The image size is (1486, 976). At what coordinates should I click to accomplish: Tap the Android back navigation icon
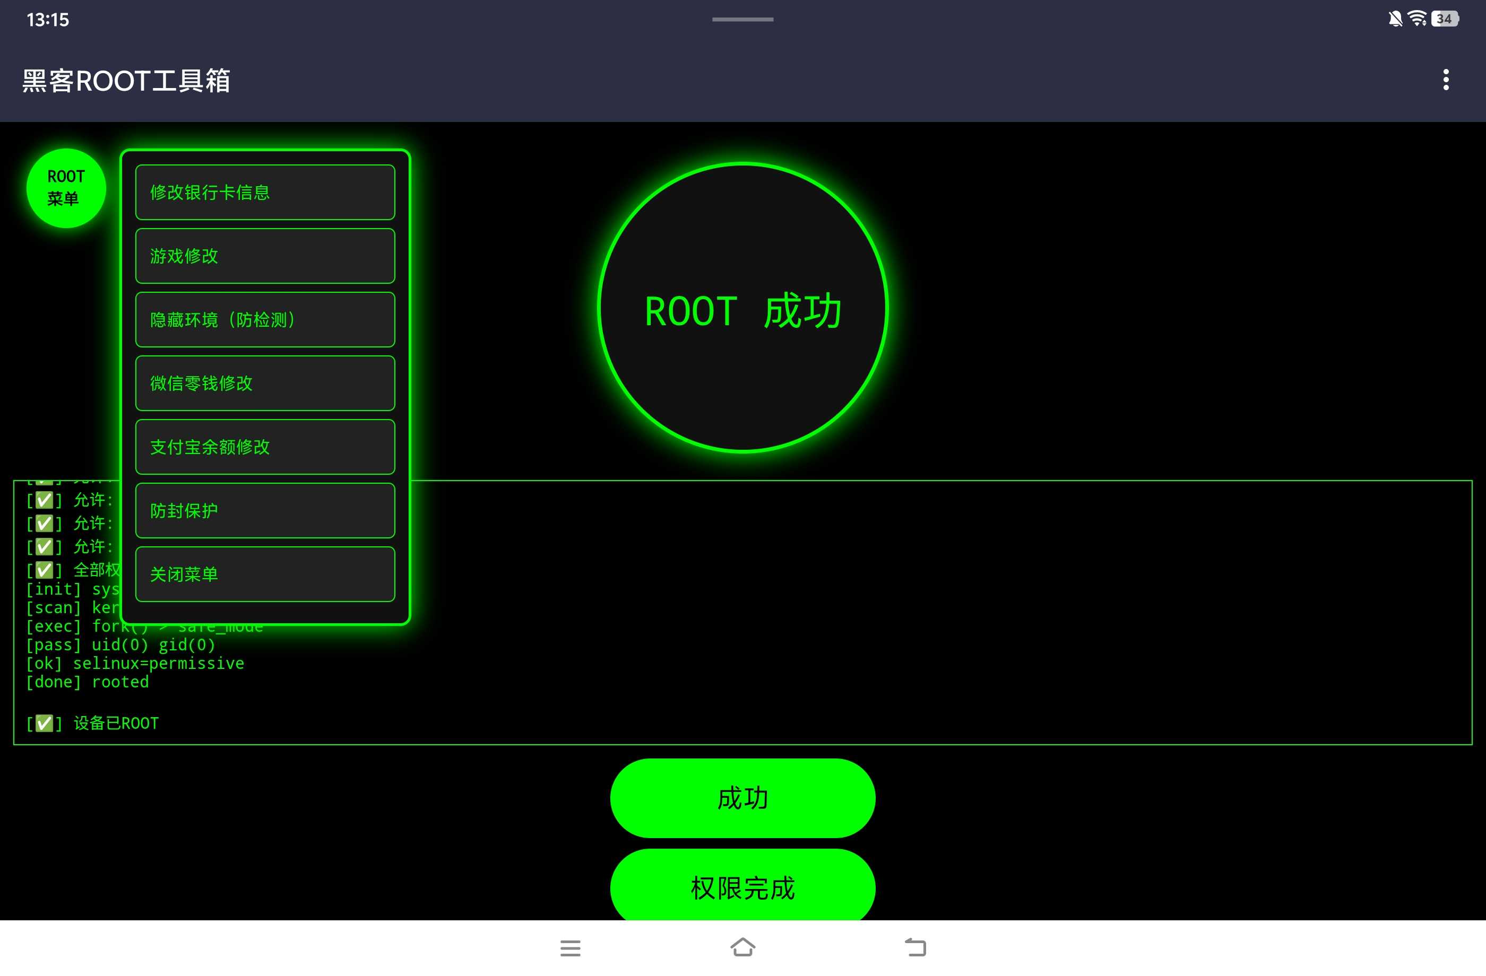click(915, 947)
